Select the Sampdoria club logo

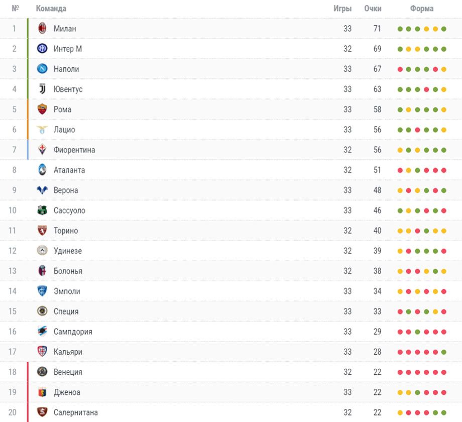point(42,331)
